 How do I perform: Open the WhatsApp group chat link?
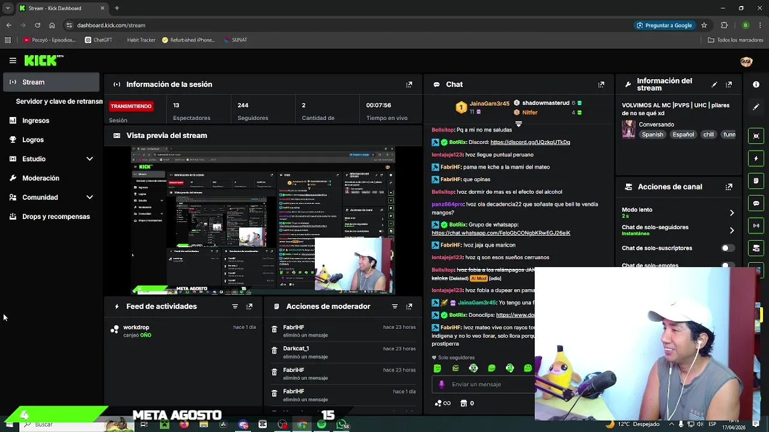point(500,233)
